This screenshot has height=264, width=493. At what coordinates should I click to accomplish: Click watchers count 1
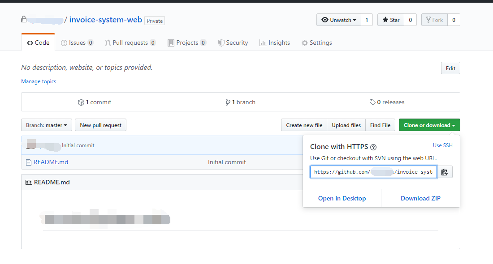pyautogui.click(x=367, y=20)
